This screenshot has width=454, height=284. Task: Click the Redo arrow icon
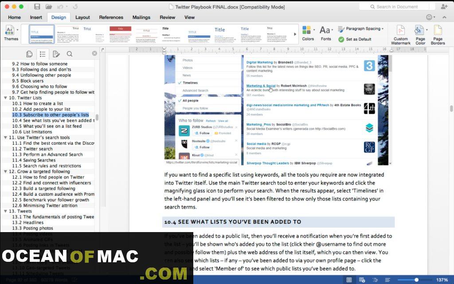click(75, 7)
